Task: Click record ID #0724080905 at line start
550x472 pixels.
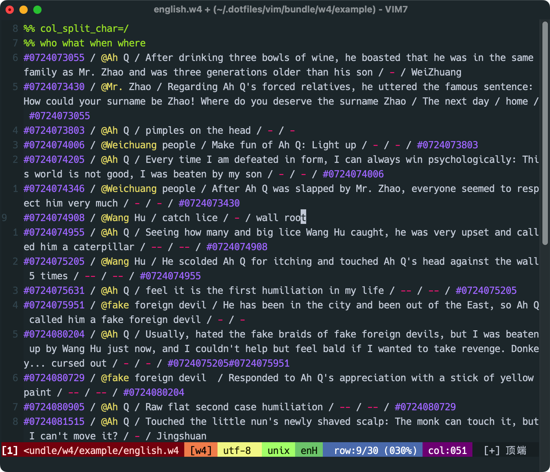Action: pos(54,407)
